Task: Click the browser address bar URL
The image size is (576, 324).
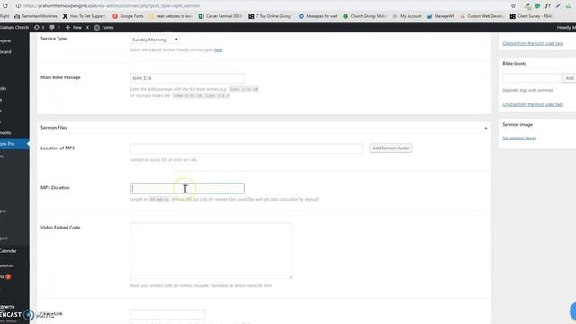Action: (x=112, y=6)
